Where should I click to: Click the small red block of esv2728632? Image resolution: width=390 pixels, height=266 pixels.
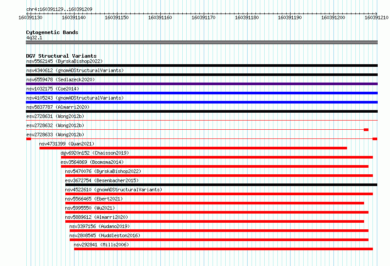[366, 130]
